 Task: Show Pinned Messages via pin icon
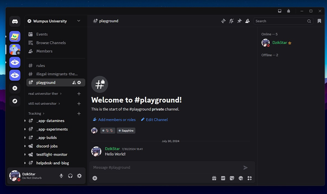[239, 21]
